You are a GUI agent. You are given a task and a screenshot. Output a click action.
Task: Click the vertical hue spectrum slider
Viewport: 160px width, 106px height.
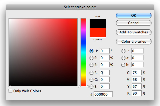click(x=83, y=52)
